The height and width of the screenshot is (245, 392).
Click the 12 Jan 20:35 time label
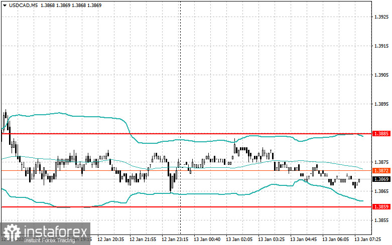(x=110, y=239)
